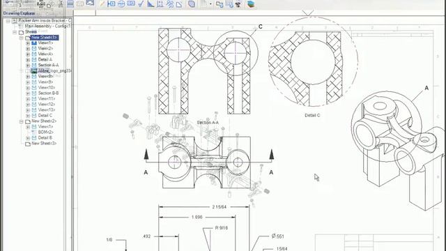Image resolution: width=446 pixels, height=251 pixels.
Task: Select View<12> in the tree
Action: [x=47, y=104]
